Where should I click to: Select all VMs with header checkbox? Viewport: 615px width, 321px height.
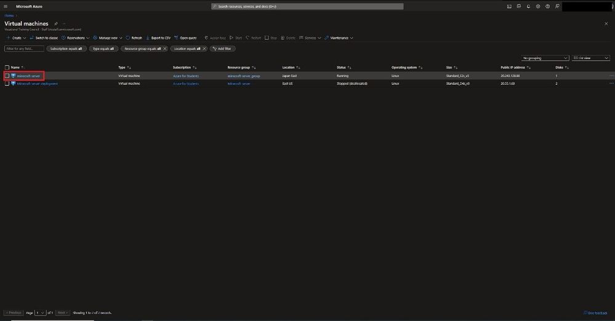pyautogui.click(x=7, y=68)
